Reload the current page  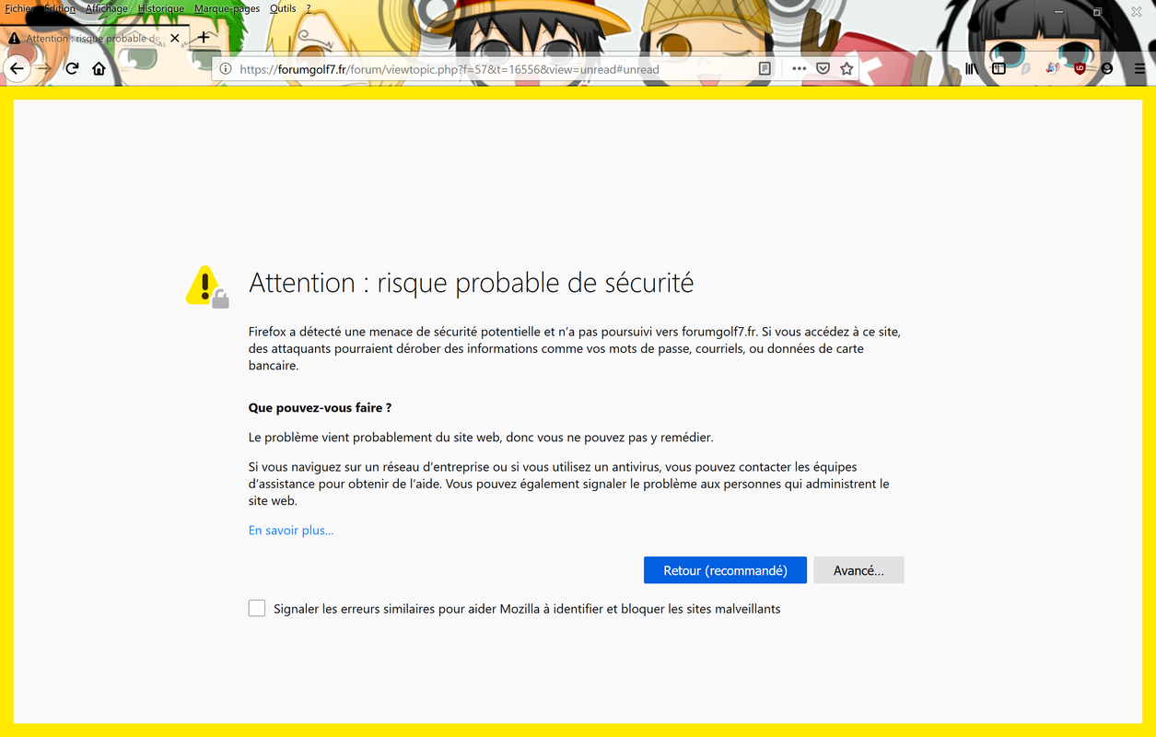tap(72, 68)
